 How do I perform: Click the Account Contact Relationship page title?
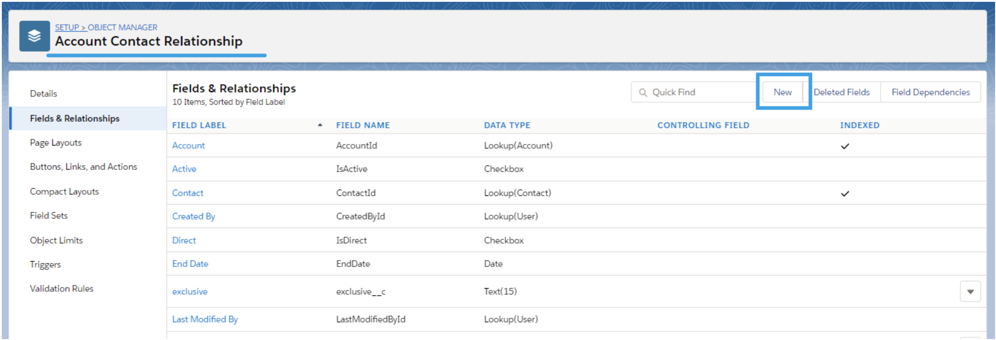tap(149, 41)
